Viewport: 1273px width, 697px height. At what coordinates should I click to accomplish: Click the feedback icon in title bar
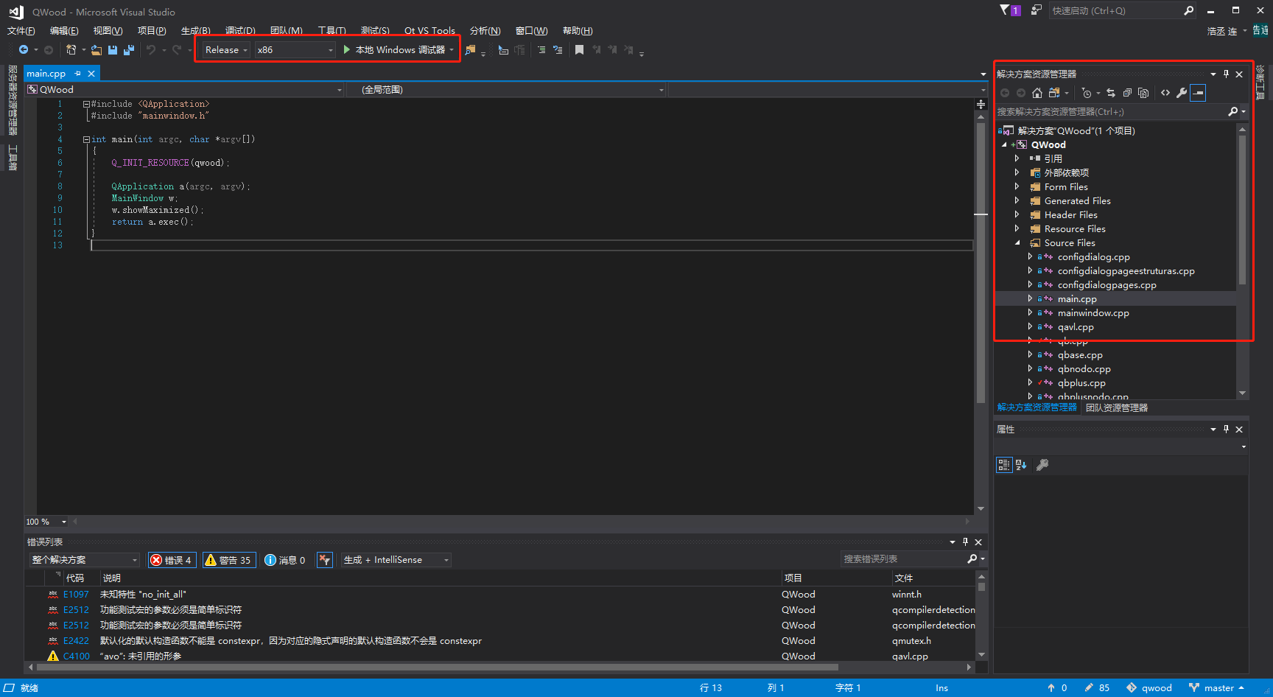coord(1037,10)
